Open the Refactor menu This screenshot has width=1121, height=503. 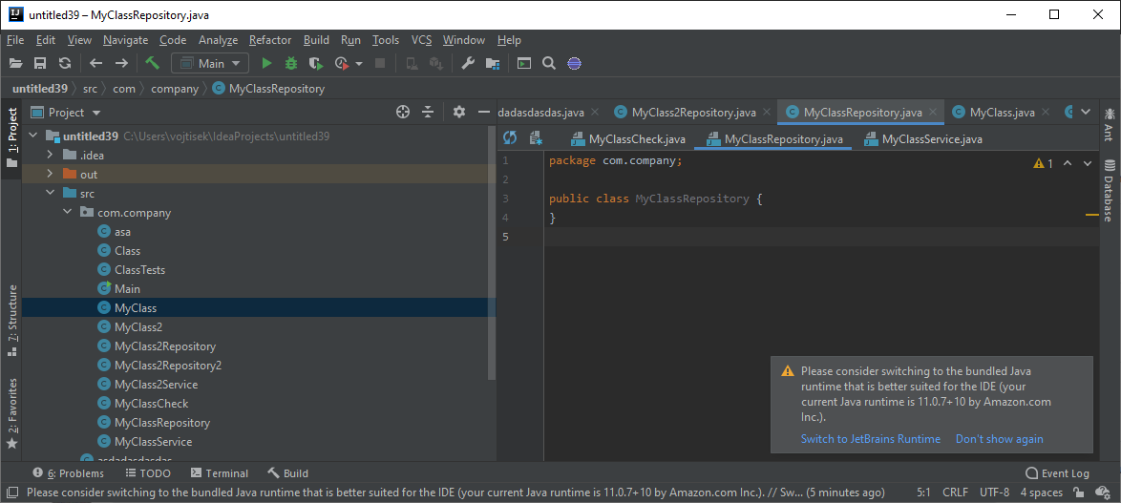pyautogui.click(x=270, y=40)
